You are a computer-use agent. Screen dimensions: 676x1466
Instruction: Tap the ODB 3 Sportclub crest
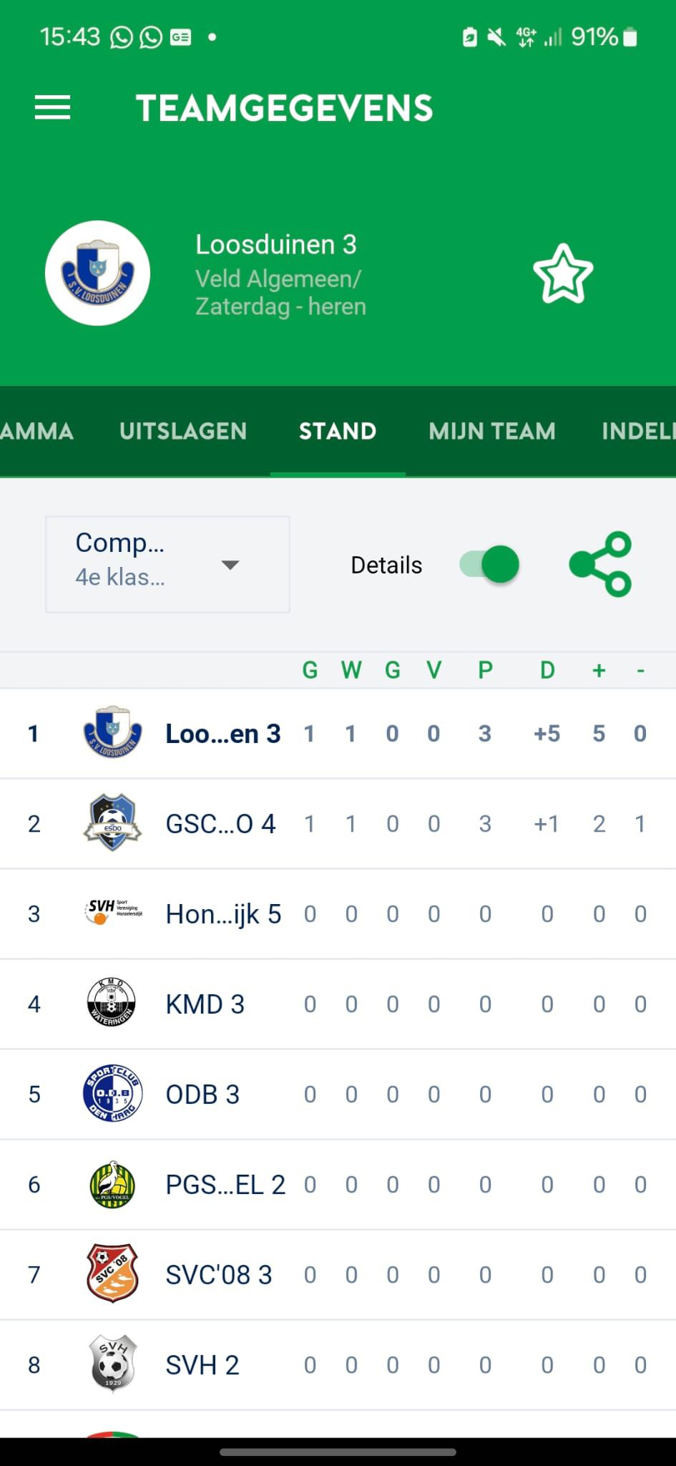click(x=112, y=1094)
